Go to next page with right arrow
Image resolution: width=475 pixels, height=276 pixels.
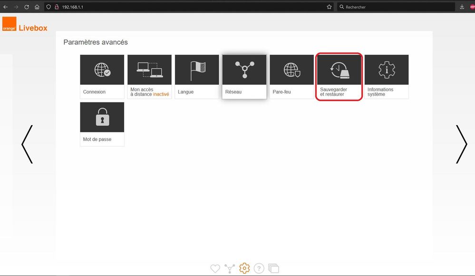point(461,144)
